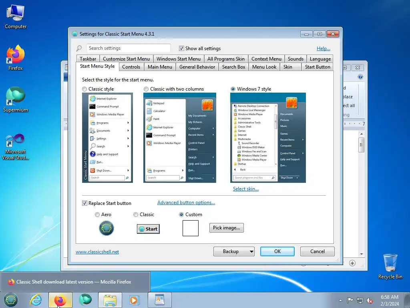
Task: Open the General Behavior tab
Action: [197, 67]
